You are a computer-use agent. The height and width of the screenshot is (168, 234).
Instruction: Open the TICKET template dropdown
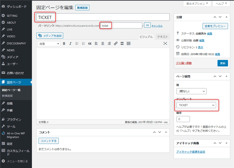tap(196, 105)
